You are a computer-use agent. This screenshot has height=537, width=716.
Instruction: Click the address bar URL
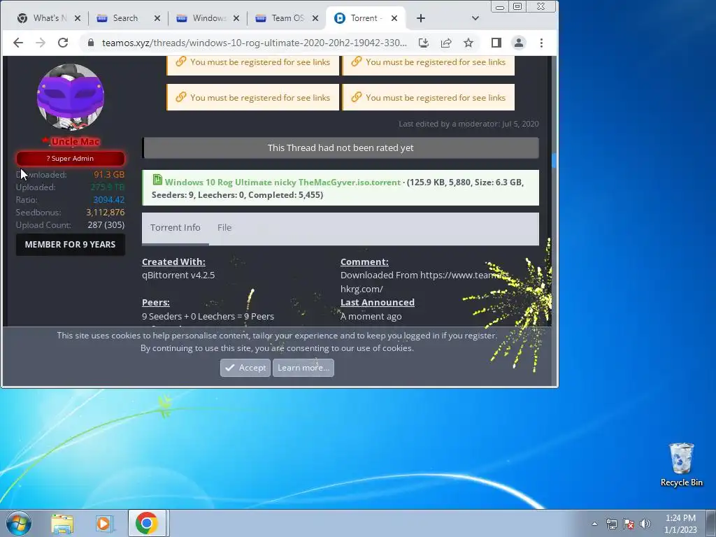254,43
